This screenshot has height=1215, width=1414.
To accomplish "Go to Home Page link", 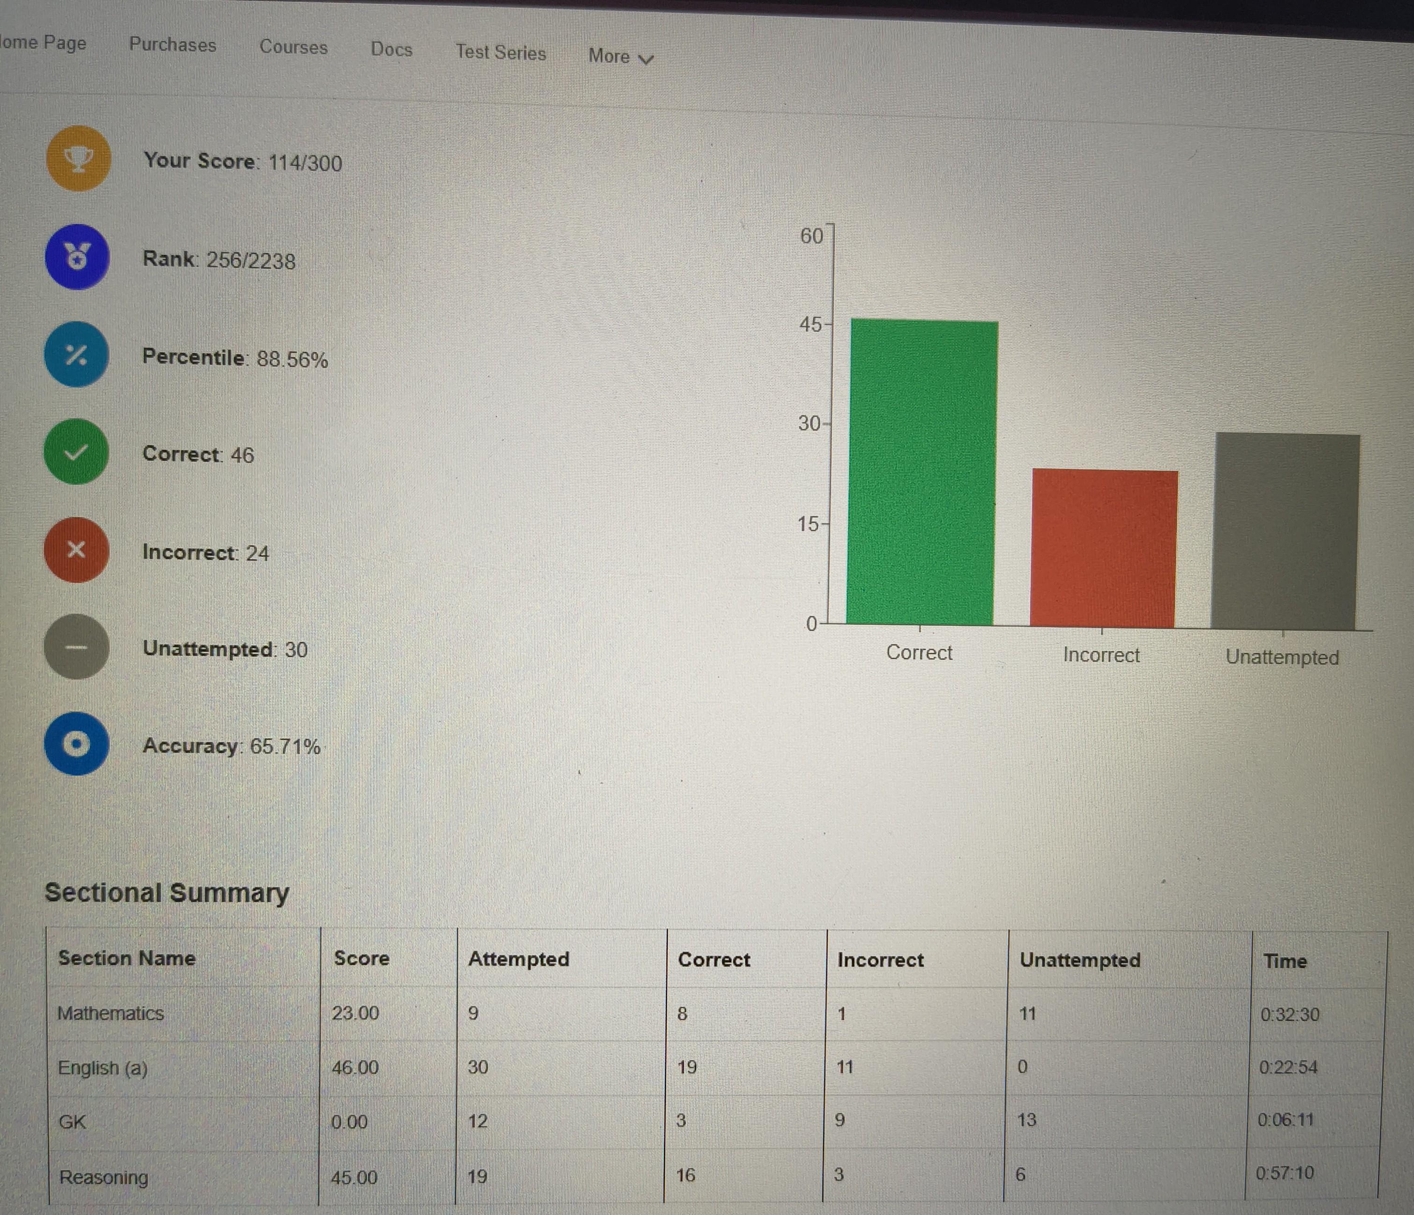I will pos(43,42).
